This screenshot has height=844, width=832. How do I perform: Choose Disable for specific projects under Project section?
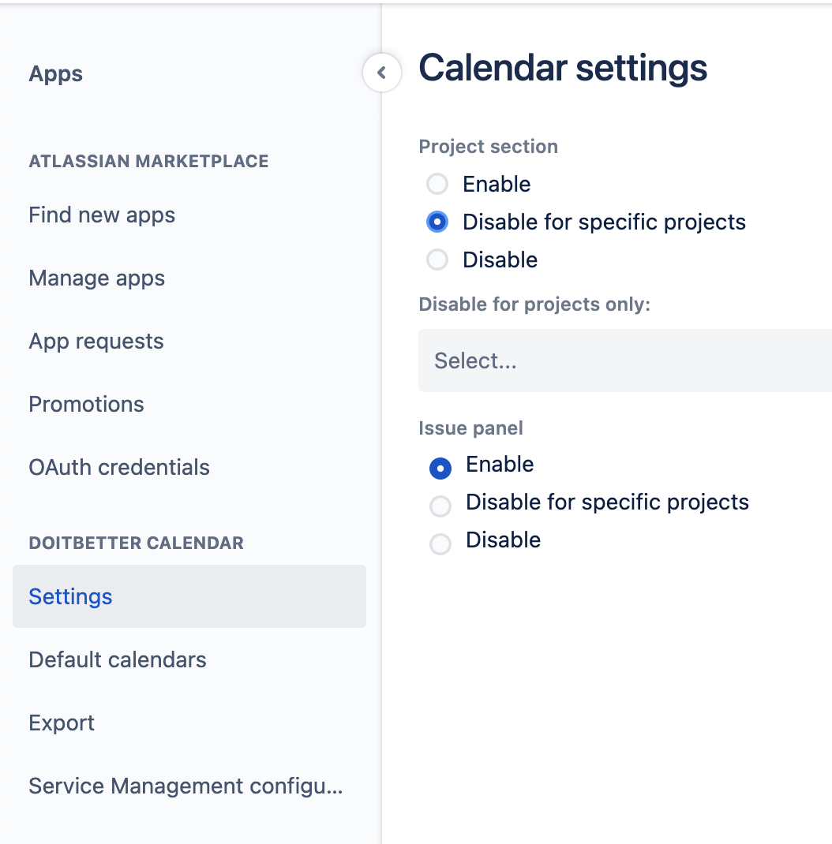tap(437, 222)
